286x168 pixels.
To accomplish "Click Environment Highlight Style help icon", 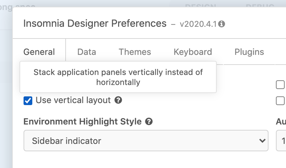I will pyautogui.click(x=149, y=121).
